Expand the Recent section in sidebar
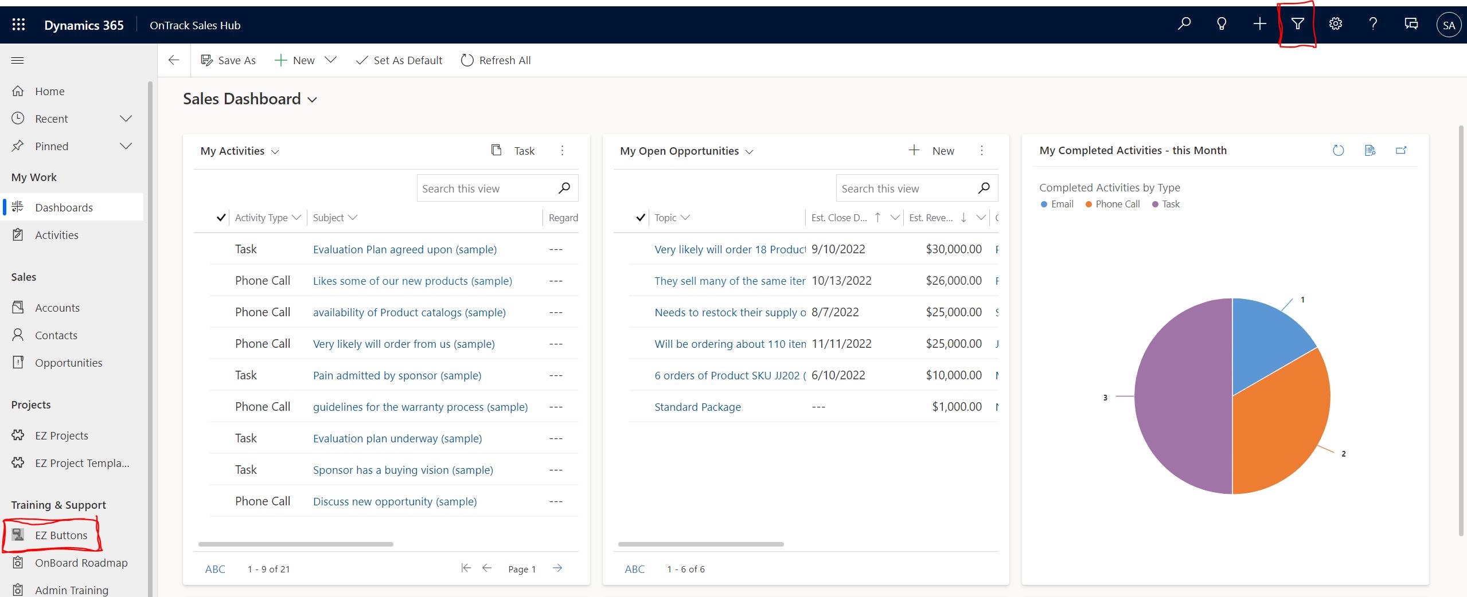1467x597 pixels. pos(126,119)
